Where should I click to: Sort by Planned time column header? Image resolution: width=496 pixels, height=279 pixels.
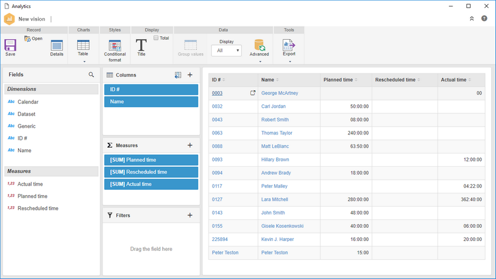346,80
